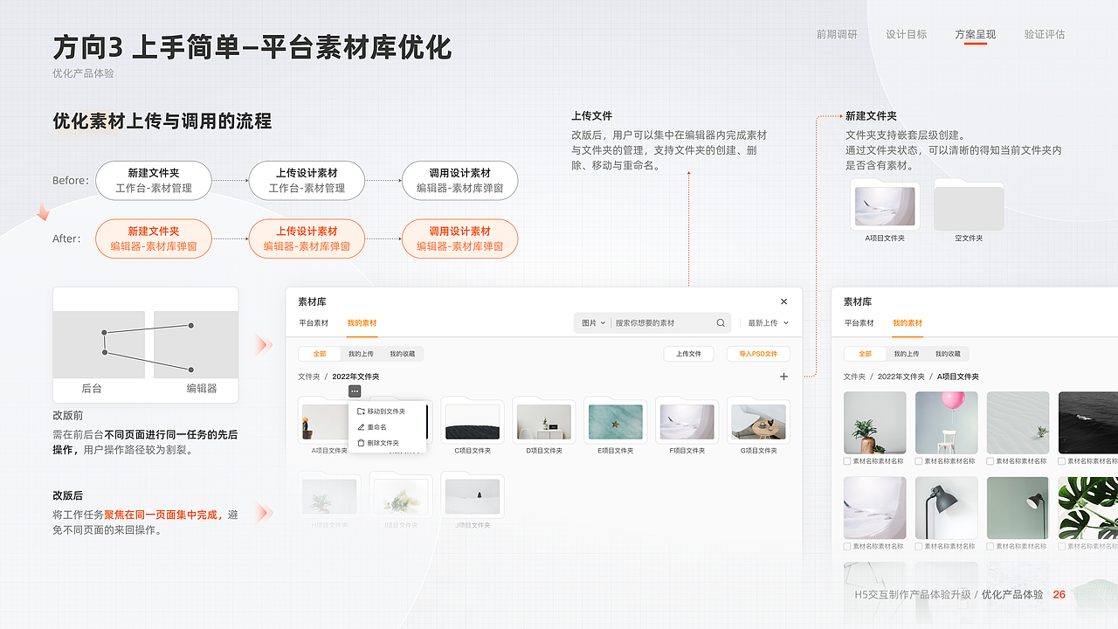The width and height of the screenshot is (1118, 629).
Task: Tick the checkbox under the monstera leaf image
Action: click(x=1062, y=546)
